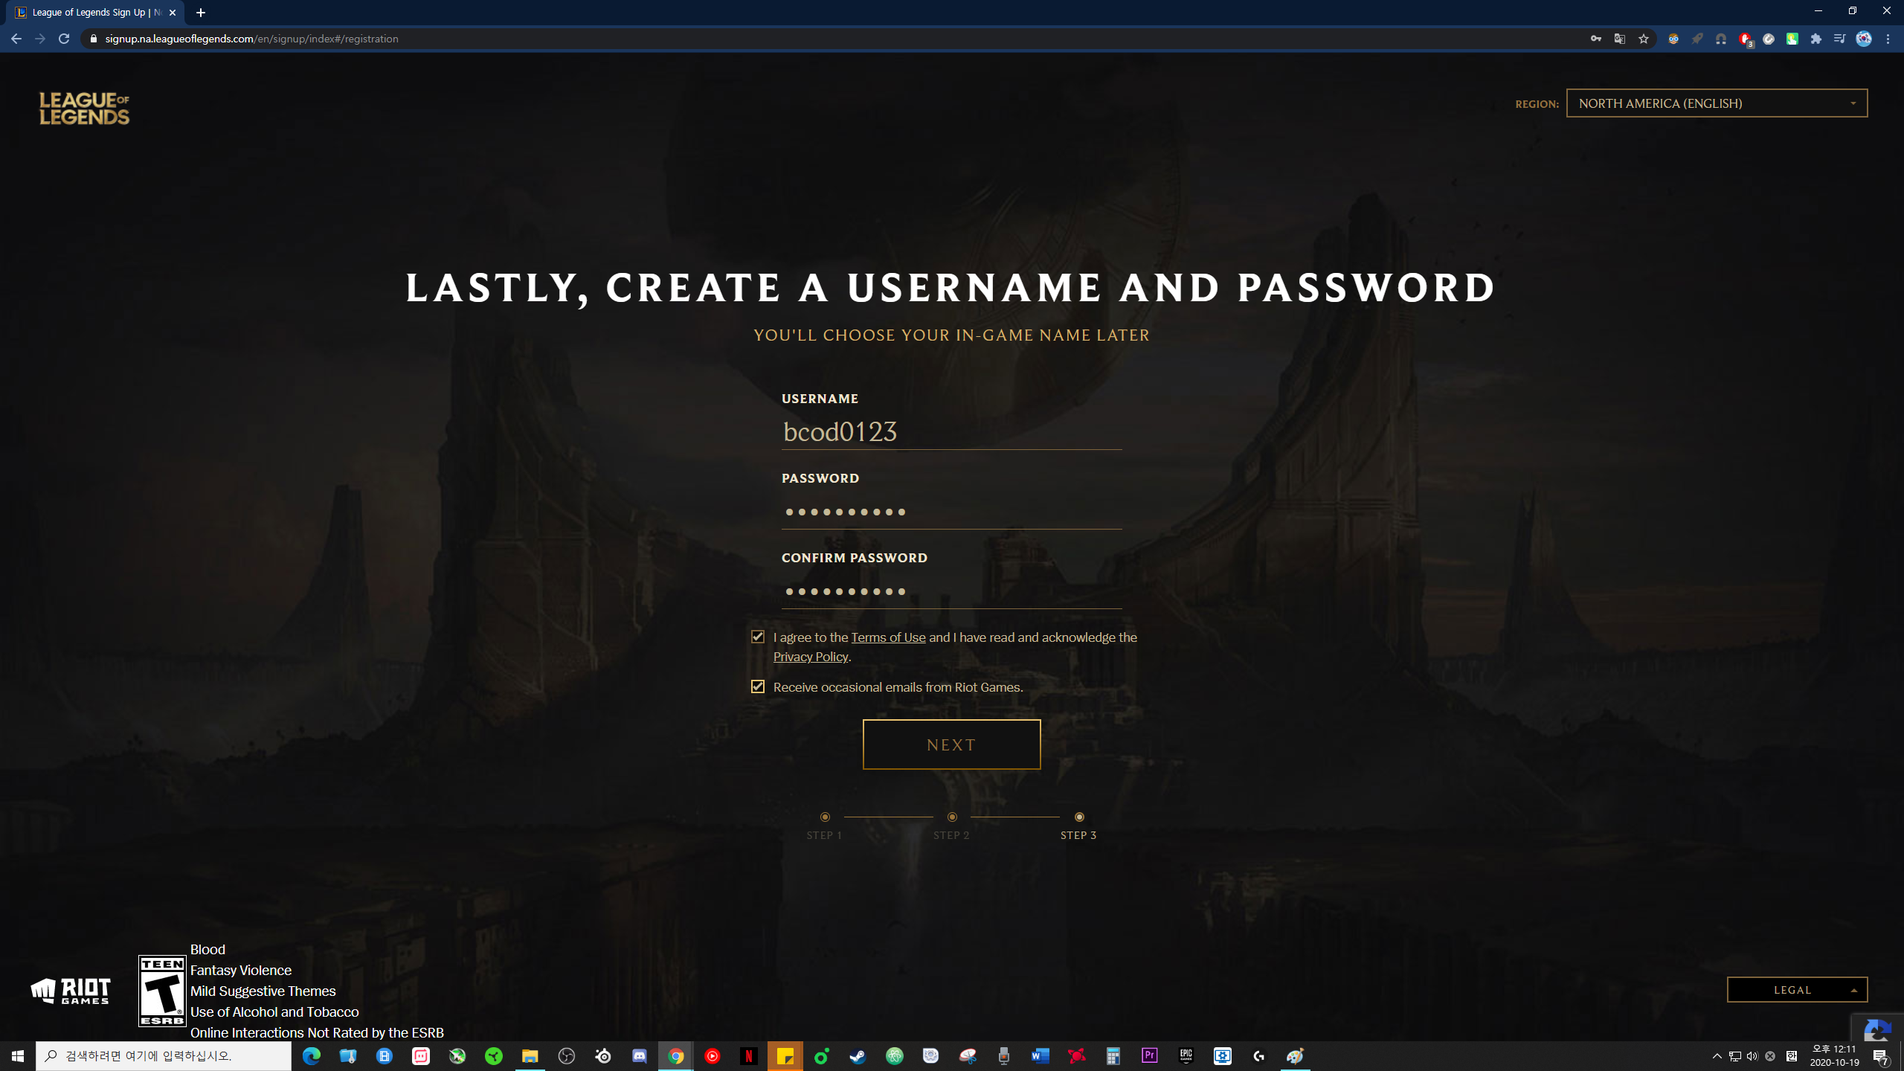1904x1071 pixels.
Task: Click the League of Legends logo
Action: coord(84,109)
